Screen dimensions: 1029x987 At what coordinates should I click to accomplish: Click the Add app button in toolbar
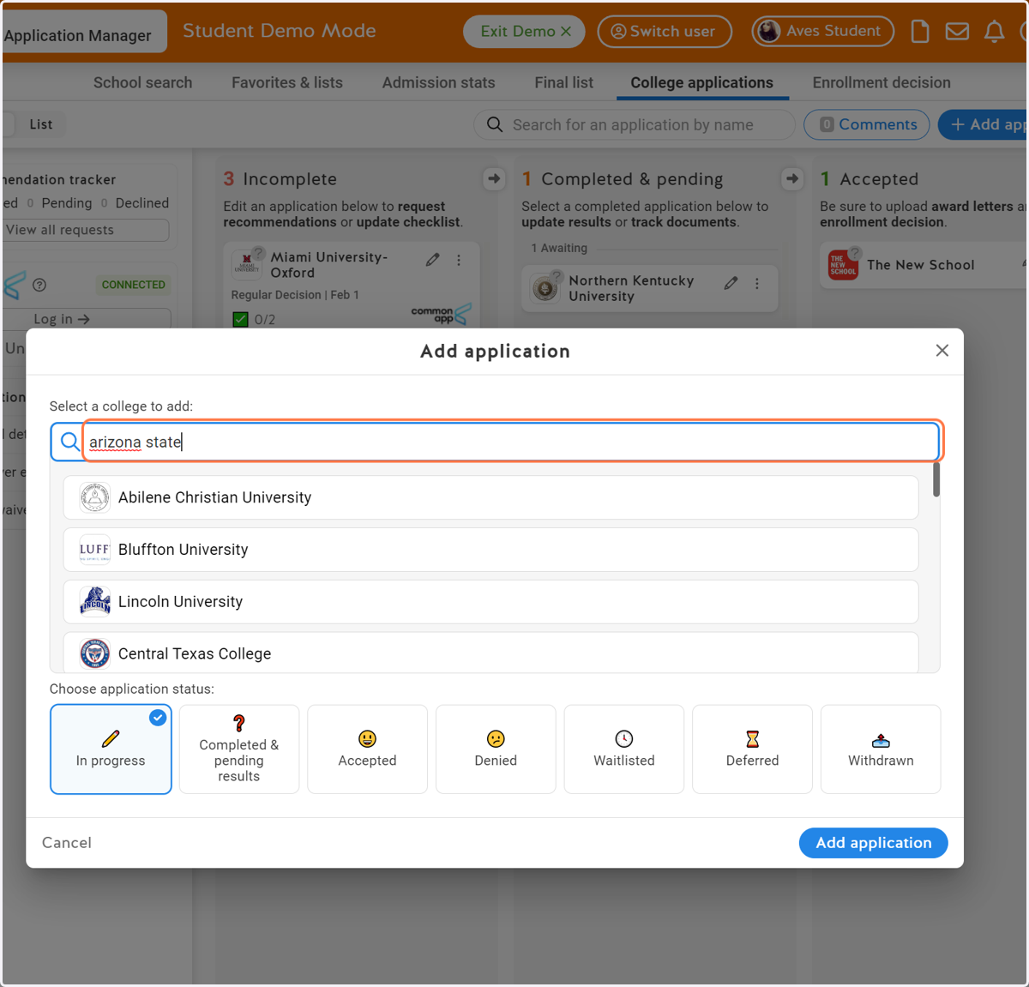(984, 124)
